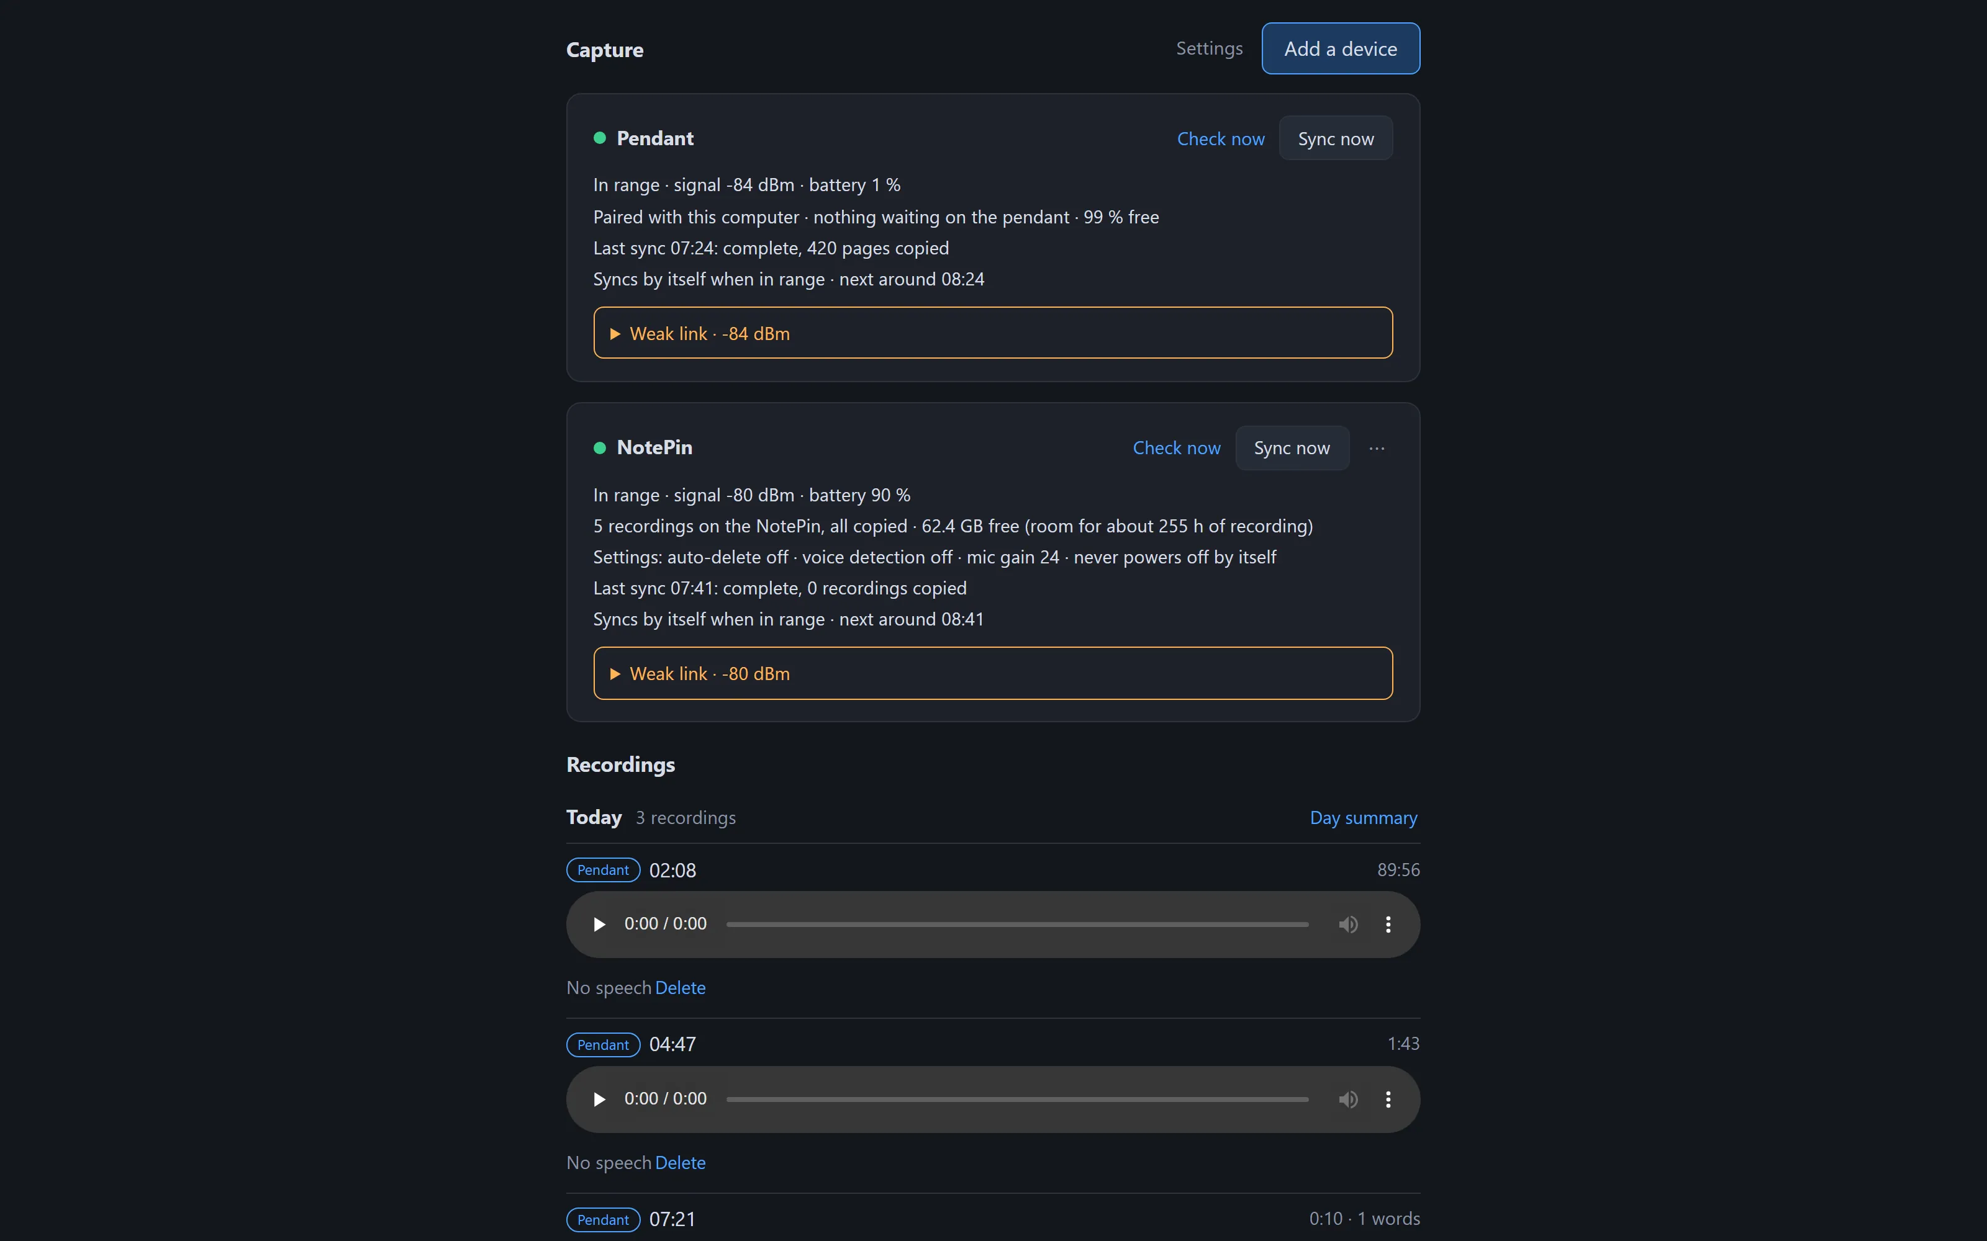
Task: Click the 07:21 recording time
Action: tap(672, 1219)
